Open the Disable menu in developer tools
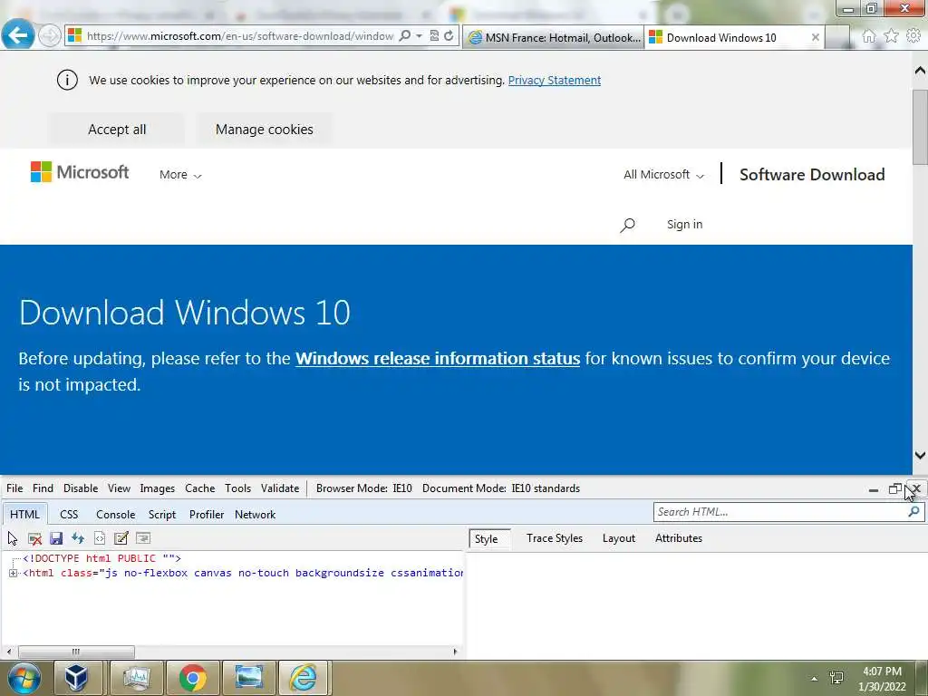928x696 pixels. click(x=81, y=488)
